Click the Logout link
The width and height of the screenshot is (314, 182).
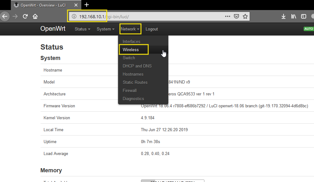pyautogui.click(x=152, y=29)
